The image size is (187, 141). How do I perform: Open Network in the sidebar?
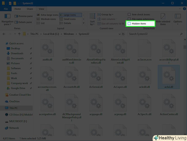pos(14,128)
